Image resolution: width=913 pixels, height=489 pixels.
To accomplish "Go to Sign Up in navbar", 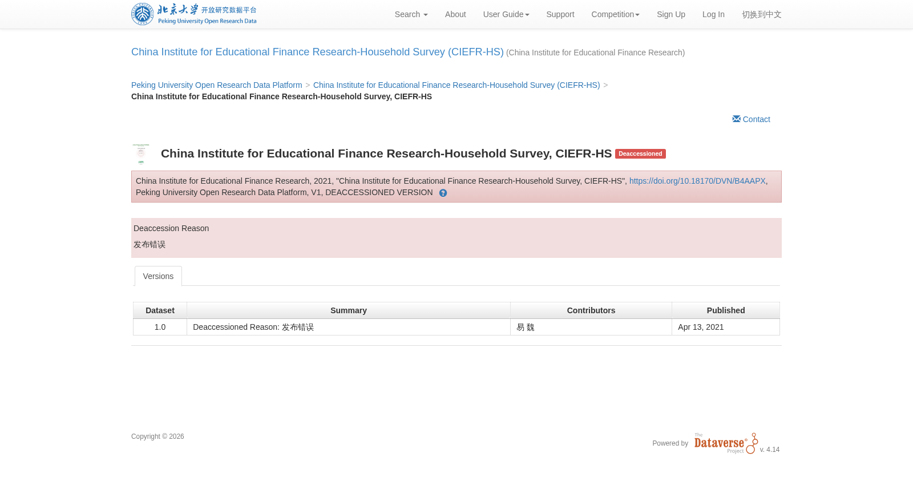I will 671,14.
